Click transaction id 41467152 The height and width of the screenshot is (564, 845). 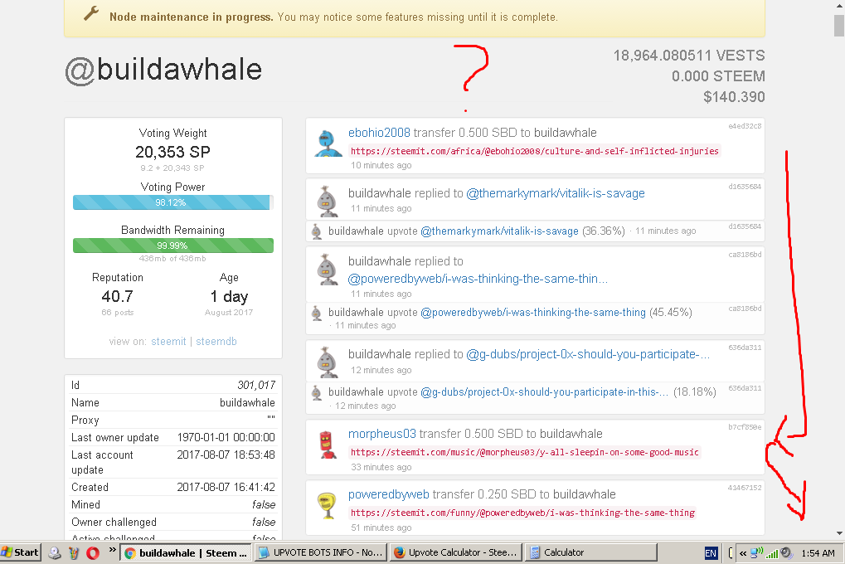pos(745,488)
